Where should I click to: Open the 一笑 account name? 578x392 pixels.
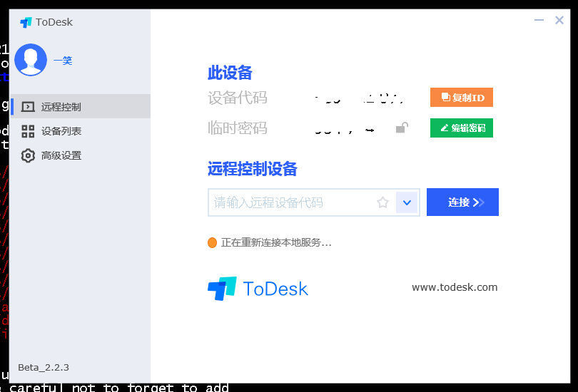(63, 61)
